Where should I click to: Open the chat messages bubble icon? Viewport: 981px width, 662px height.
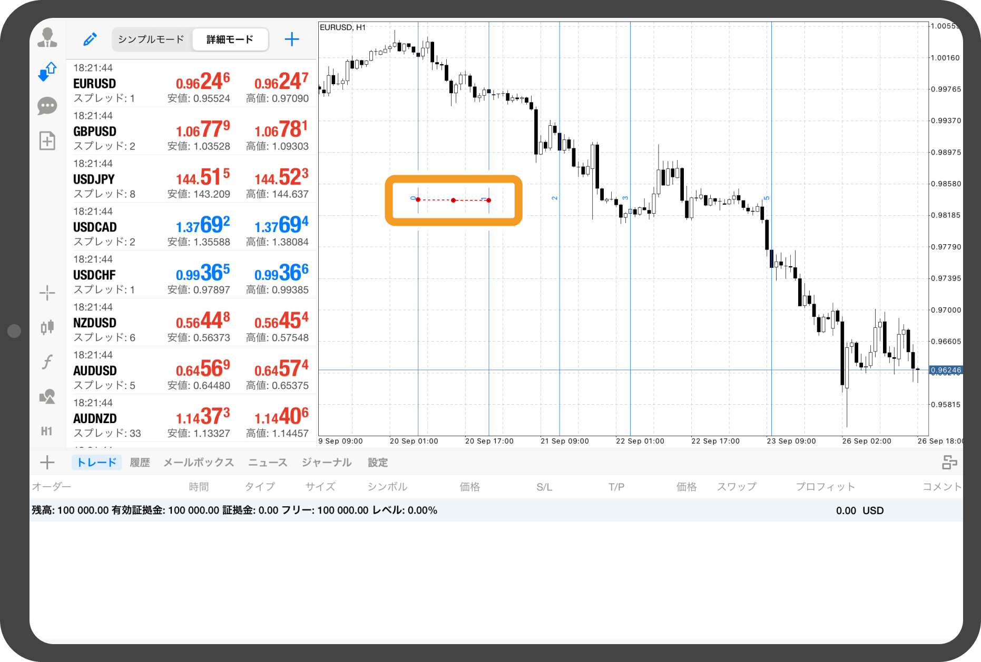(47, 106)
